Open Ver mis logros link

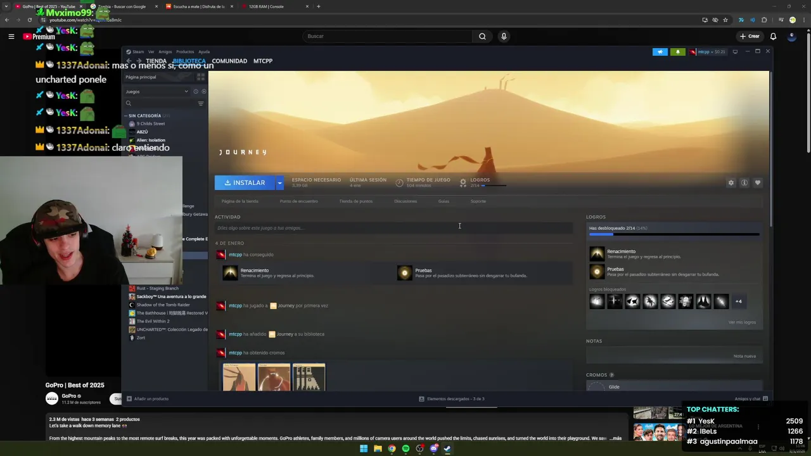(x=742, y=322)
